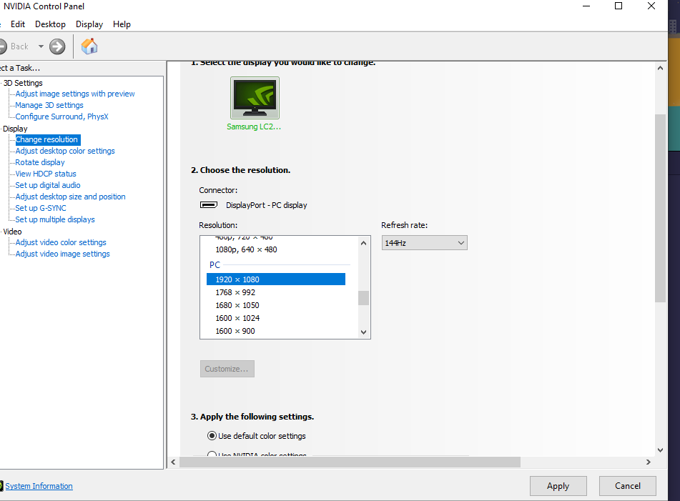
Task: Open the Edit menu
Action: coord(18,24)
